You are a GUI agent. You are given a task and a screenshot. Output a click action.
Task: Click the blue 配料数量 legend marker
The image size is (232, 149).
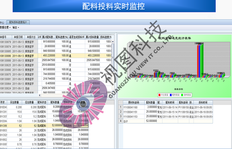[171, 95]
